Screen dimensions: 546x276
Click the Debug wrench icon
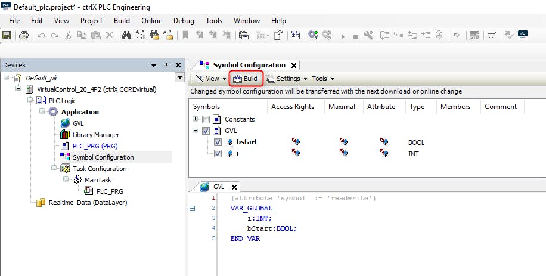click(x=368, y=35)
